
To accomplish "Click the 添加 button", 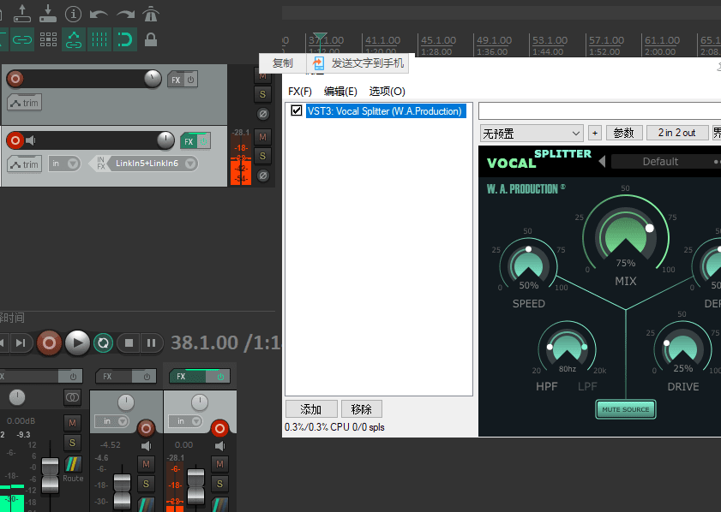I will pyautogui.click(x=311, y=408).
